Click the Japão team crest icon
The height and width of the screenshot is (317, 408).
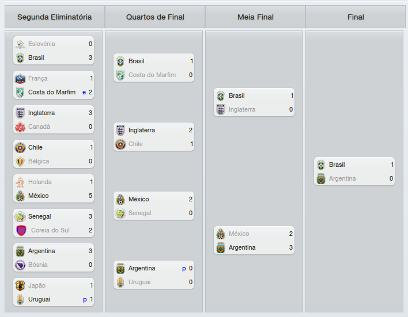pyautogui.click(x=20, y=285)
